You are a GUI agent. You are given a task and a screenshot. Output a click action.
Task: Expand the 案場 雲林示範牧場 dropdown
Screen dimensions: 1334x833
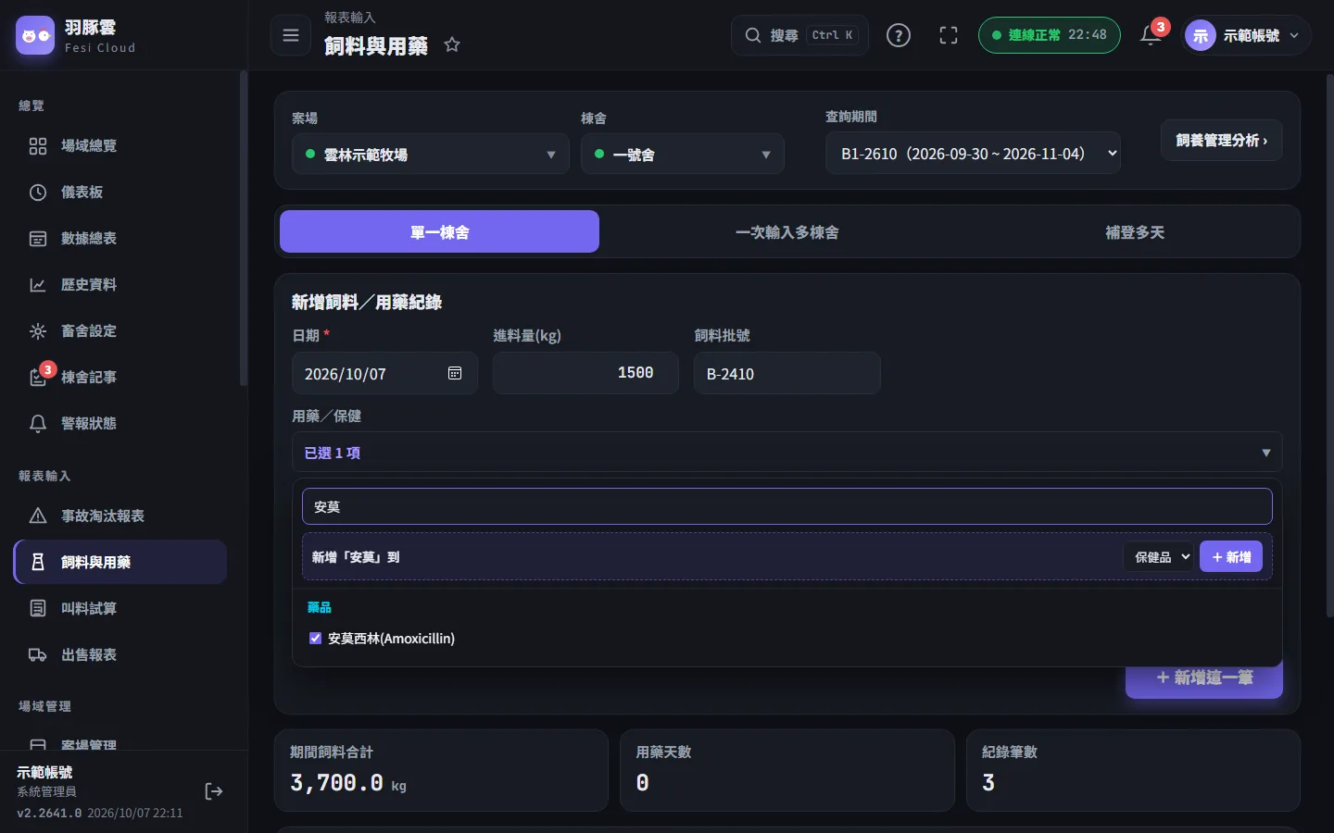tap(431, 155)
